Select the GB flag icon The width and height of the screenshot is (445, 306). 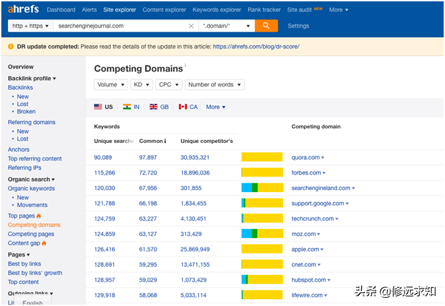pyautogui.click(x=154, y=106)
